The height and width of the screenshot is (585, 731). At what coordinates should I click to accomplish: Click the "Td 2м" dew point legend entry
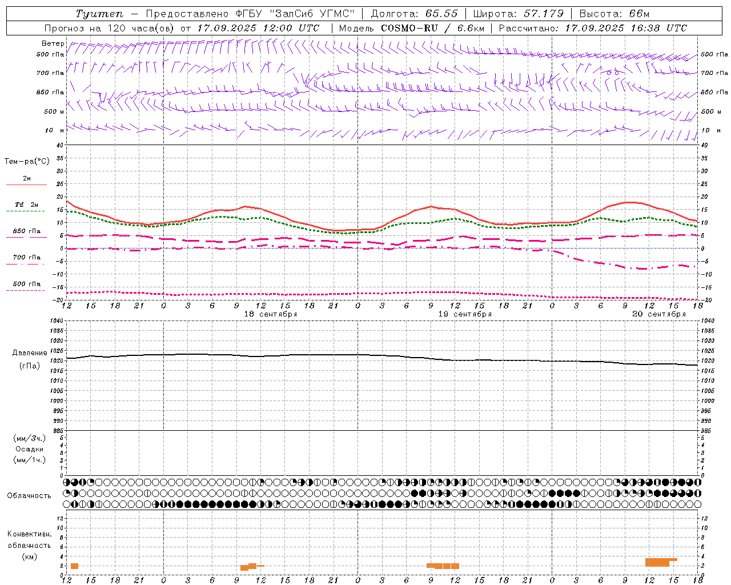coord(27,205)
